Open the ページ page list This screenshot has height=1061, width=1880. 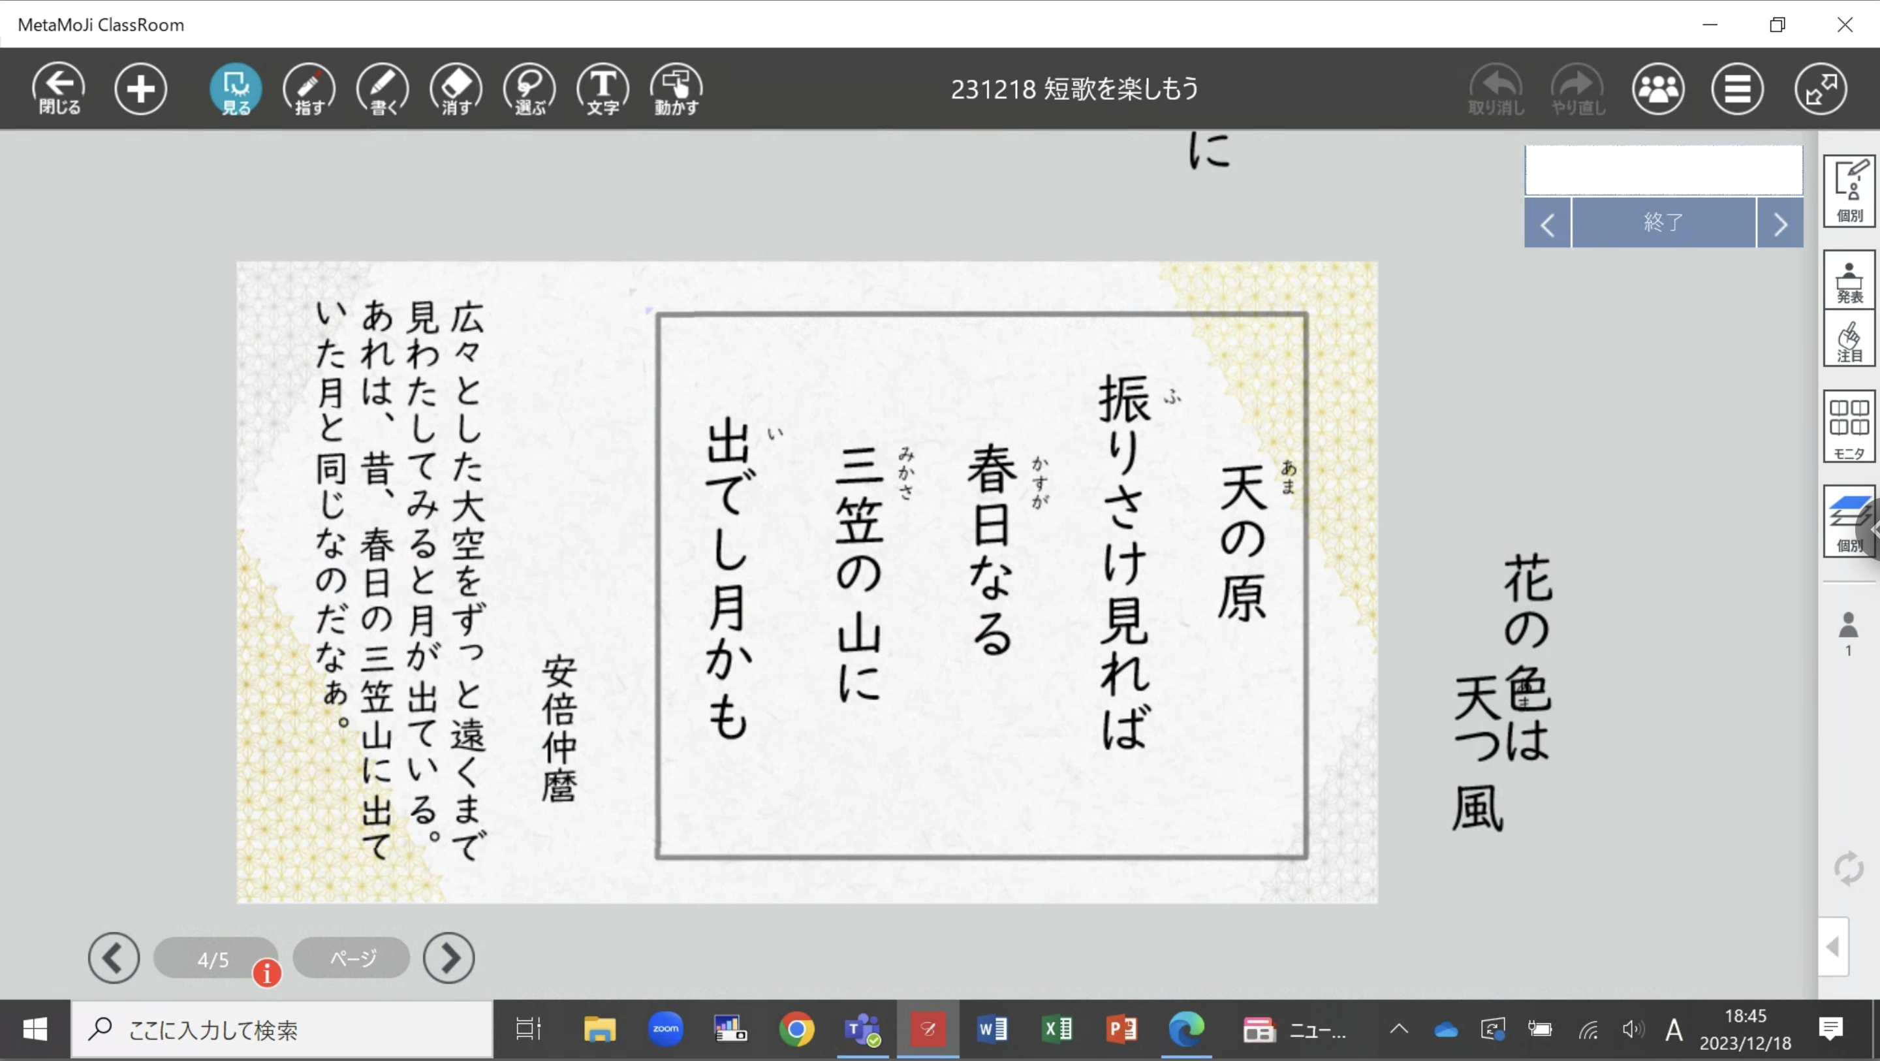352,957
